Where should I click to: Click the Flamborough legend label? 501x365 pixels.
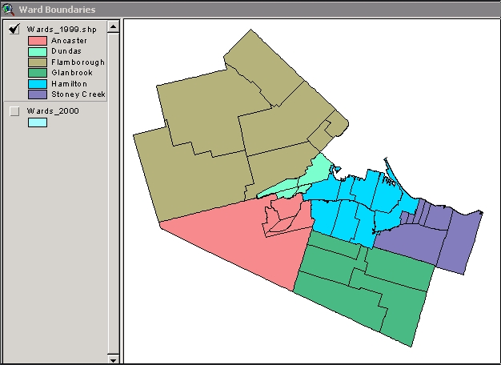[x=78, y=62]
